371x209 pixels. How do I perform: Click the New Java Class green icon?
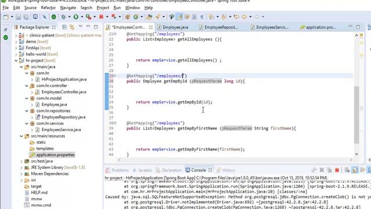pyautogui.click(x=136, y=17)
